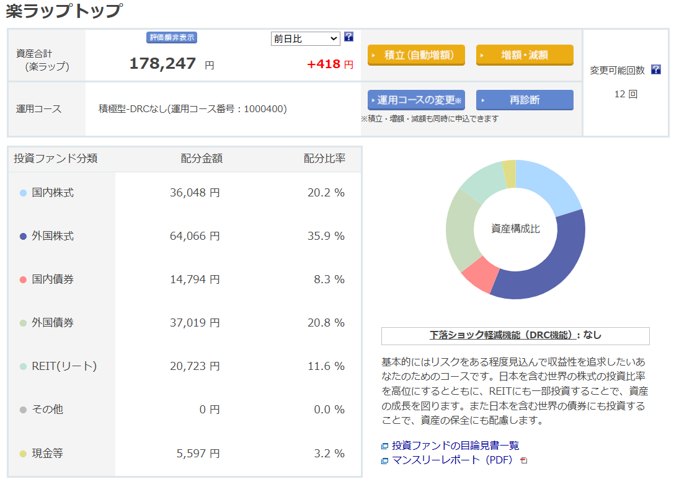Click external-link icon before 投資ファンドの目論見書一覧
Screen dimensions: 674x479
pyautogui.click(x=384, y=446)
